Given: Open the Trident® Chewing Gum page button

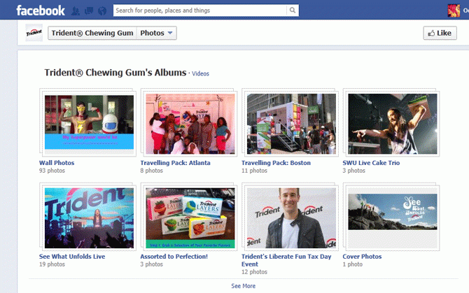Looking at the screenshot, I should click(x=92, y=33).
